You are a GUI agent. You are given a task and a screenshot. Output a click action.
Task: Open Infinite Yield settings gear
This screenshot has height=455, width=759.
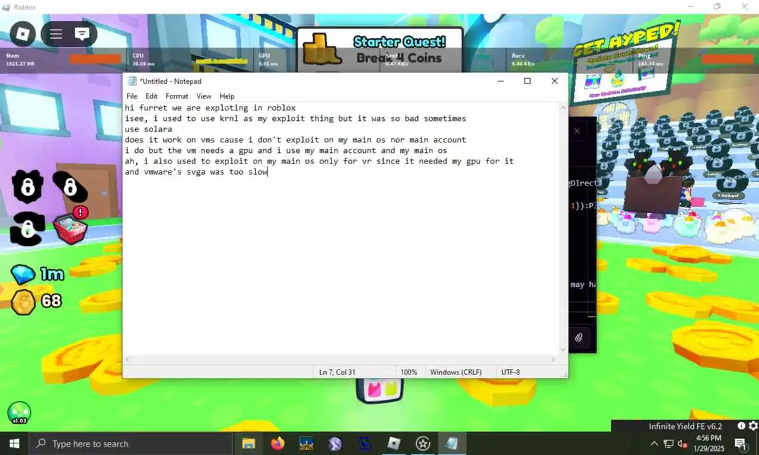coord(752,426)
